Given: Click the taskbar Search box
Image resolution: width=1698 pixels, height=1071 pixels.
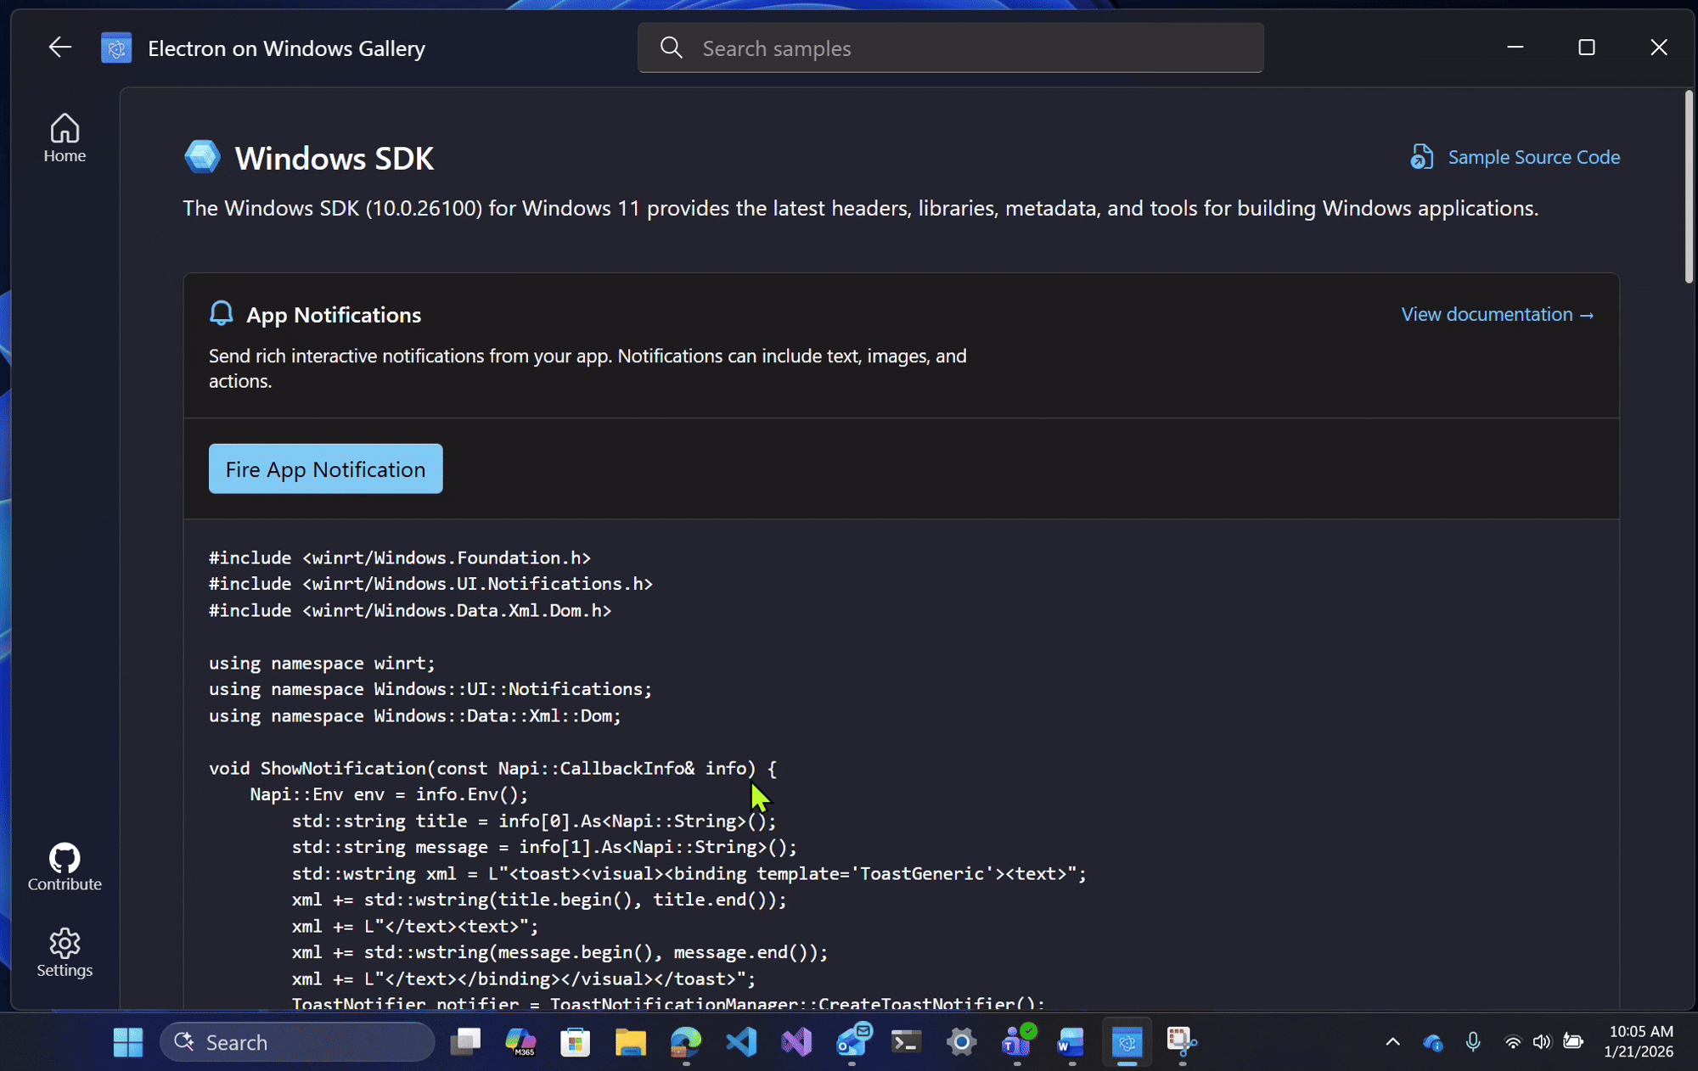Looking at the screenshot, I should (x=297, y=1042).
